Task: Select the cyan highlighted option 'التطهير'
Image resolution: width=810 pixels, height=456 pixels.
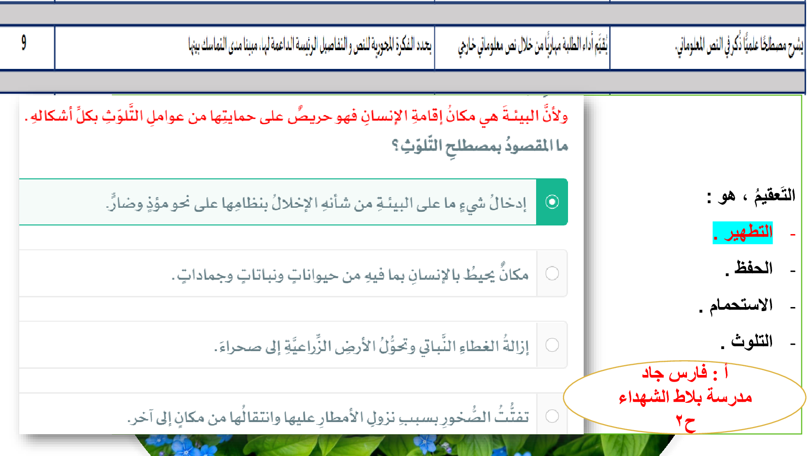Action: [x=743, y=233]
